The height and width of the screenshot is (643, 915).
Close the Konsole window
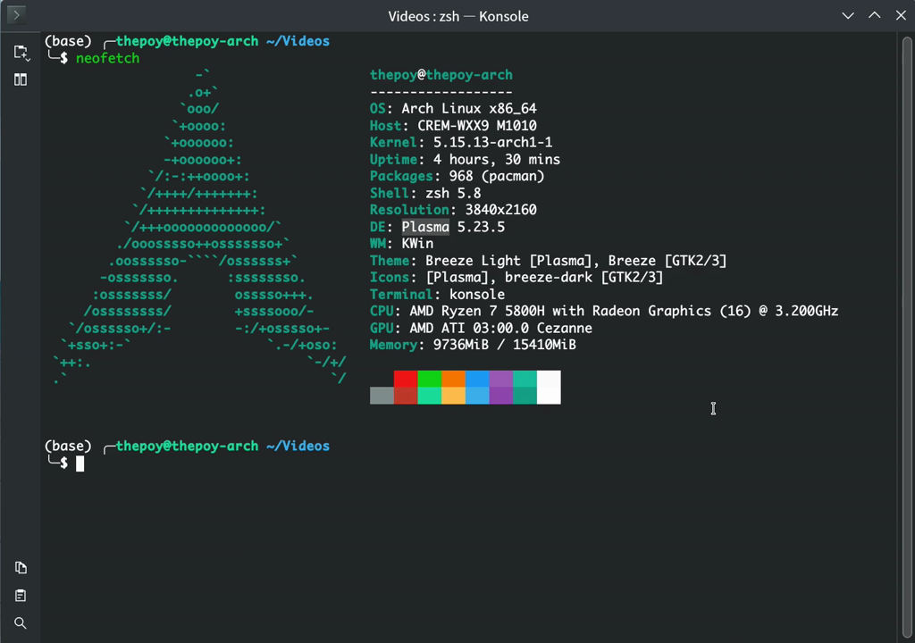(901, 16)
